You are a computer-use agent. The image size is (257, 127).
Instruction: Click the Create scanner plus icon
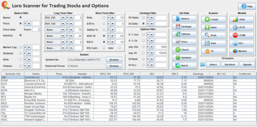tap(207, 19)
